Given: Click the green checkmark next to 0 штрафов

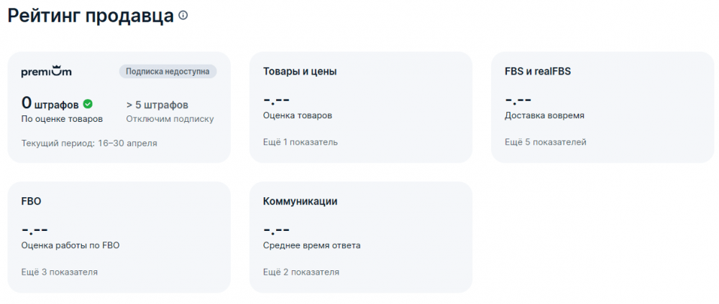Looking at the screenshot, I should click(x=88, y=104).
